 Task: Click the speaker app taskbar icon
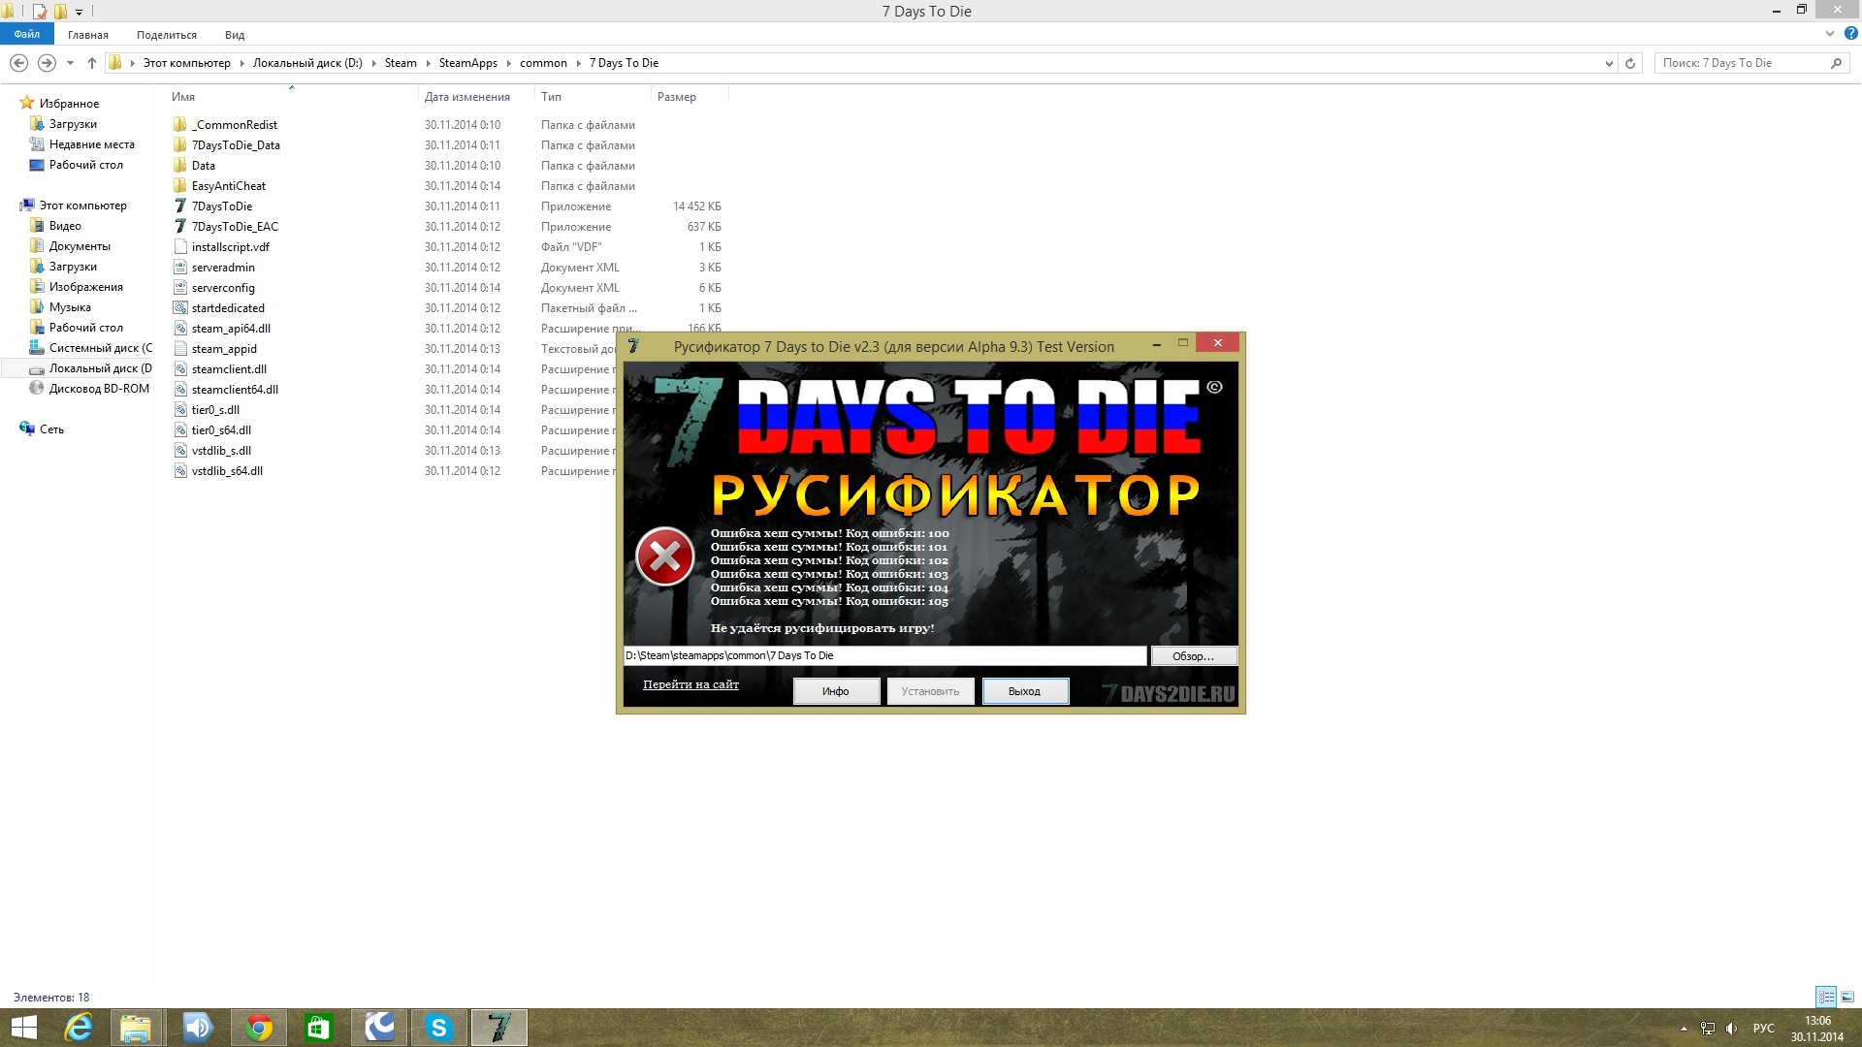pyautogui.click(x=197, y=1028)
